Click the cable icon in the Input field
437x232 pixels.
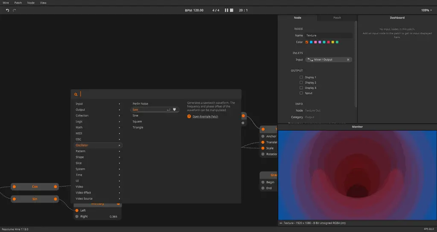[310, 60]
